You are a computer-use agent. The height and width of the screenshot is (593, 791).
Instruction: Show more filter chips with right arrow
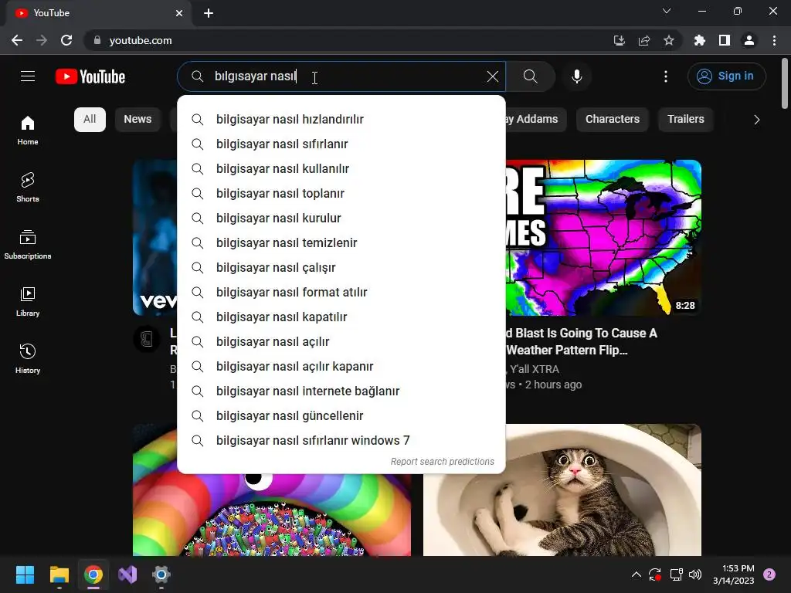pos(756,120)
